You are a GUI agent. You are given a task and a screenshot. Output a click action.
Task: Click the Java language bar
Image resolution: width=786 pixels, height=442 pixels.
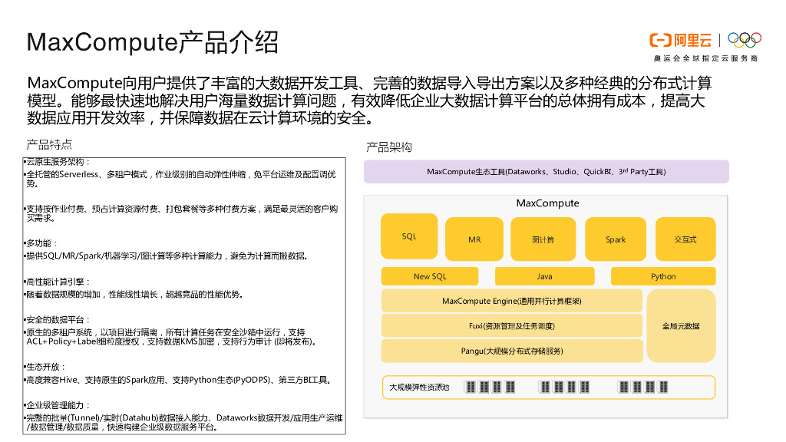pyautogui.click(x=544, y=276)
